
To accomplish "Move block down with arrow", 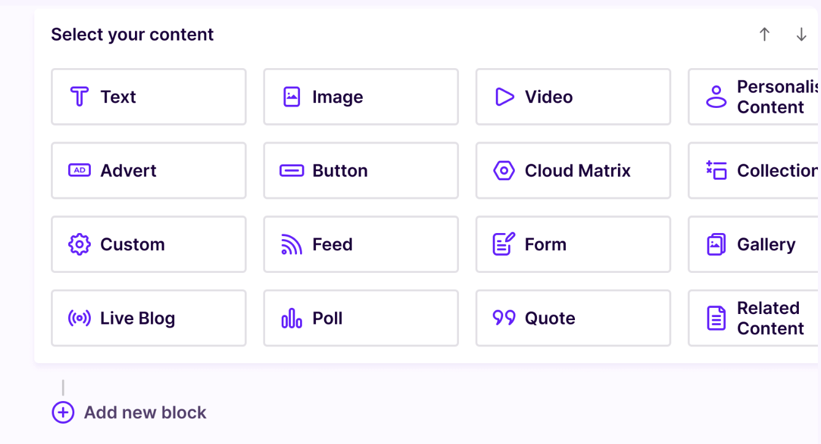I will pos(801,34).
